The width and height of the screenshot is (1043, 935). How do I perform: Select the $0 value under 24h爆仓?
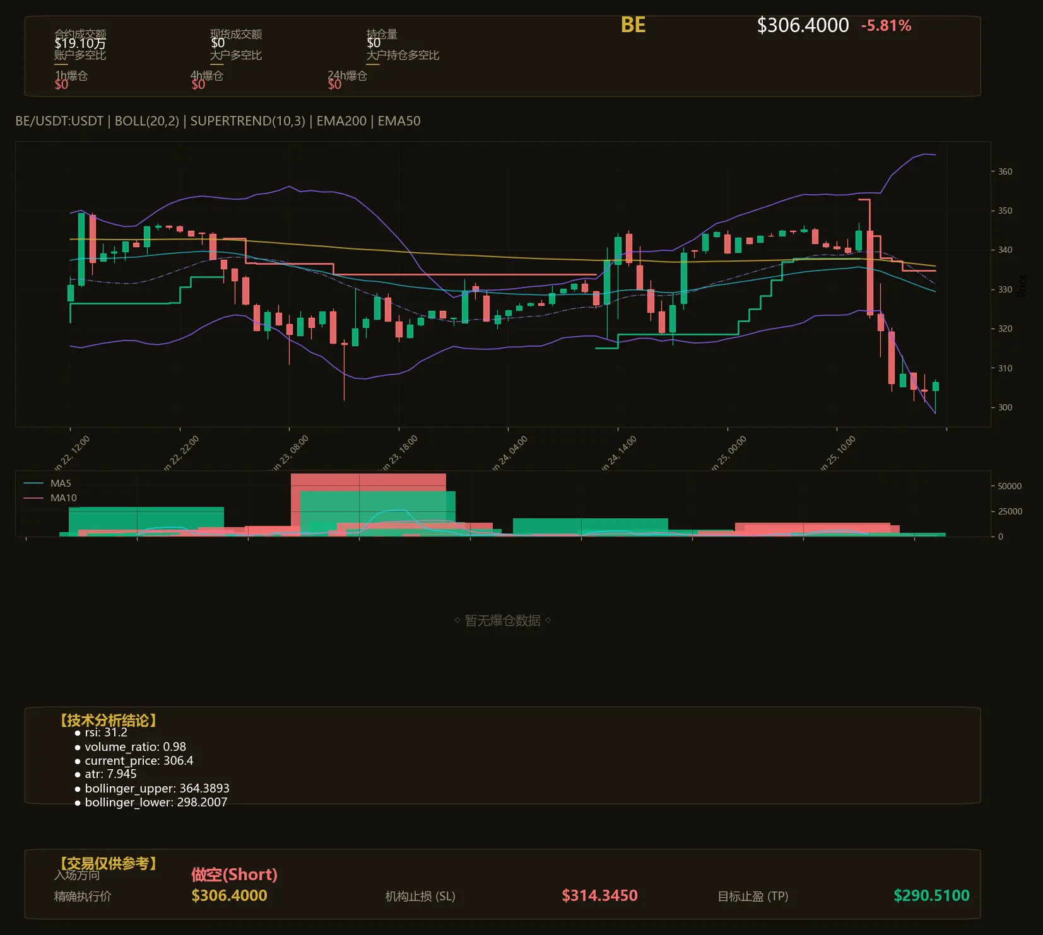click(x=334, y=84)
